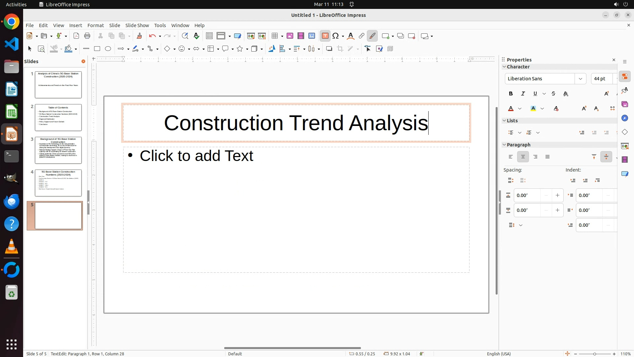Enable right paragraph alignment
This screenshot has height=357, width=634.
[535, 157]
